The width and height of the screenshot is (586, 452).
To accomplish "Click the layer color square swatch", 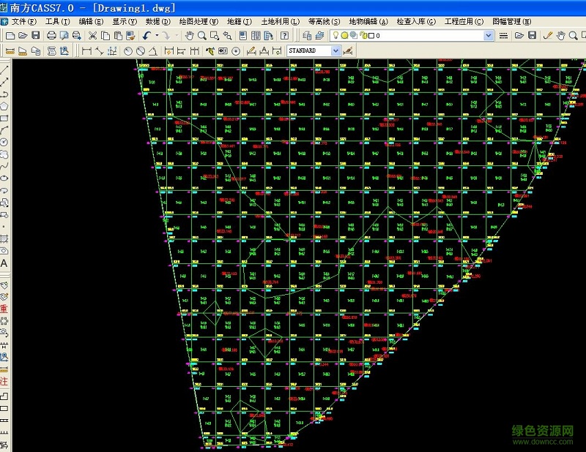I will pos(371,35).
